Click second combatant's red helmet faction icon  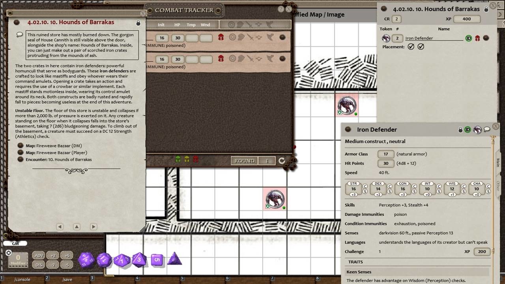221,59
